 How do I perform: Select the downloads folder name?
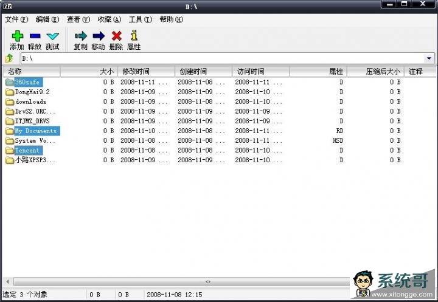(x=31, y=101)
